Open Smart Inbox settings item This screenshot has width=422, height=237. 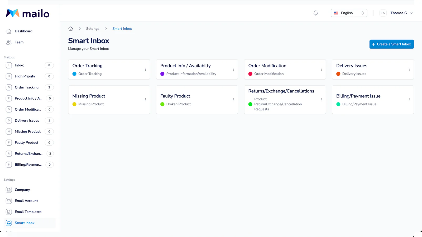30,223
